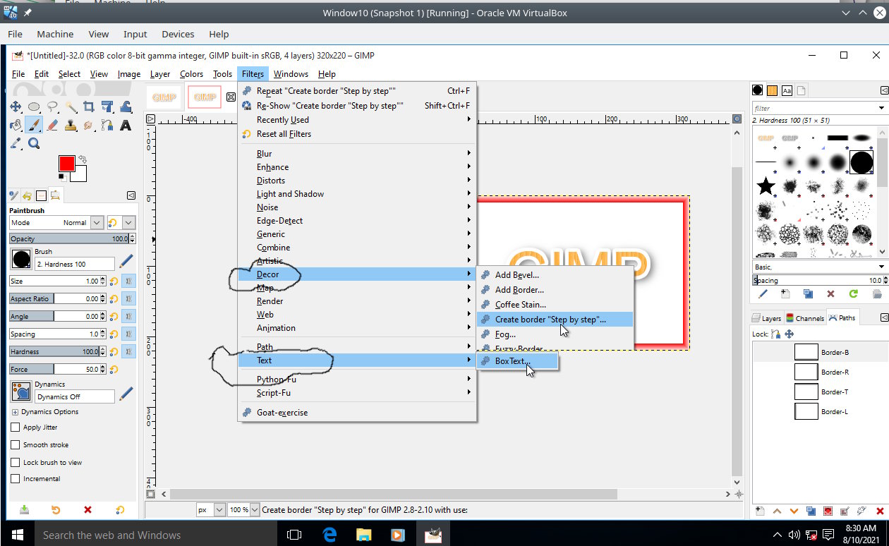Select the Unified Transform tool
The image size is (889, 546).
107,107
